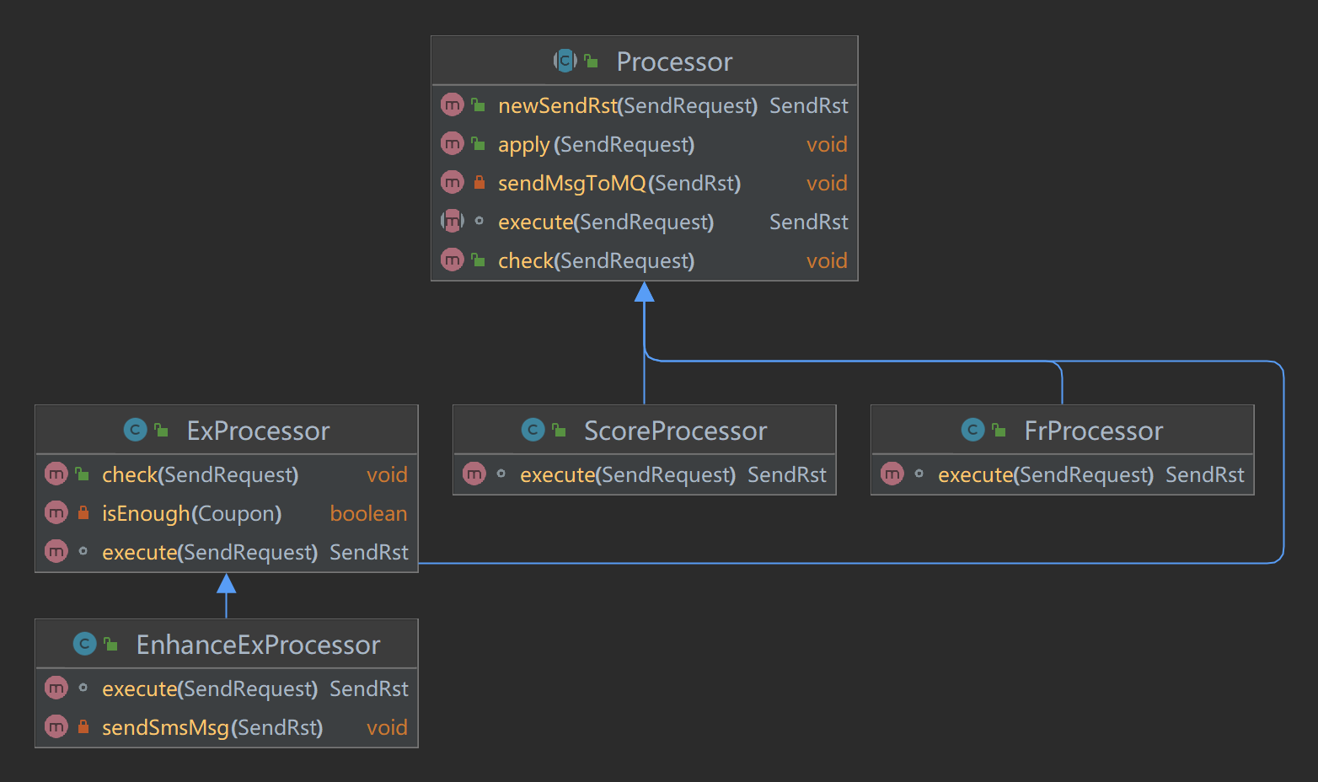
Task: Click the class icon beside EnhanceExProcessor
Action: (84, 644)
